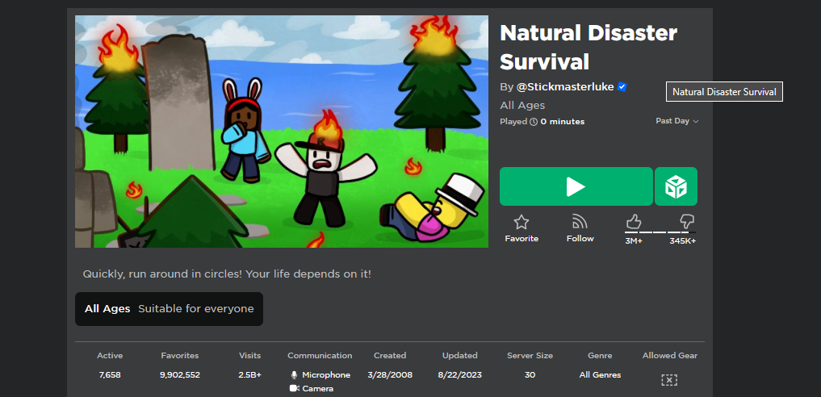The image size is (821, 397).
Task: Click the thumbs down dislike icon
Action: tap(686, 222)
